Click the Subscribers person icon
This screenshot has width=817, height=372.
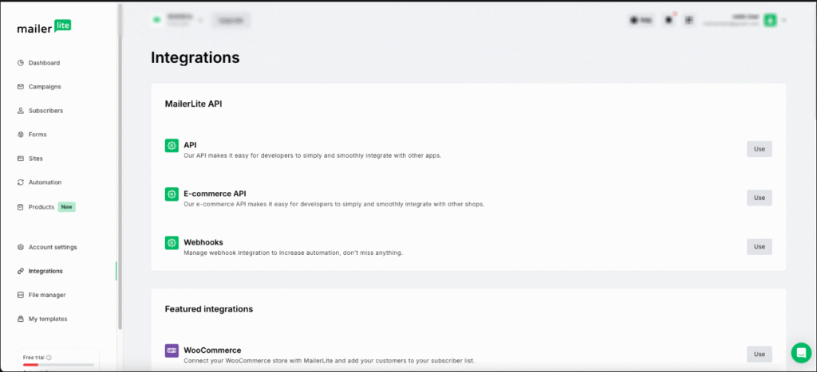tap(21, 111)
